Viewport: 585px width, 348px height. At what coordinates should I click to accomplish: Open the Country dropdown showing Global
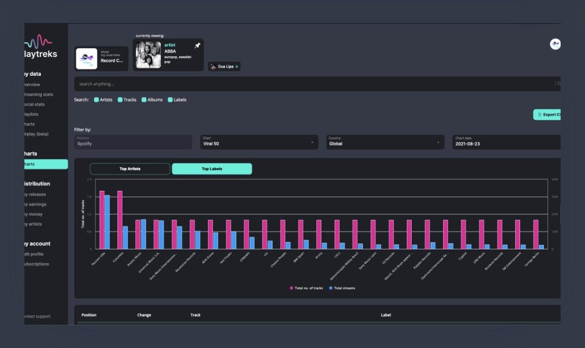(385, 142)
